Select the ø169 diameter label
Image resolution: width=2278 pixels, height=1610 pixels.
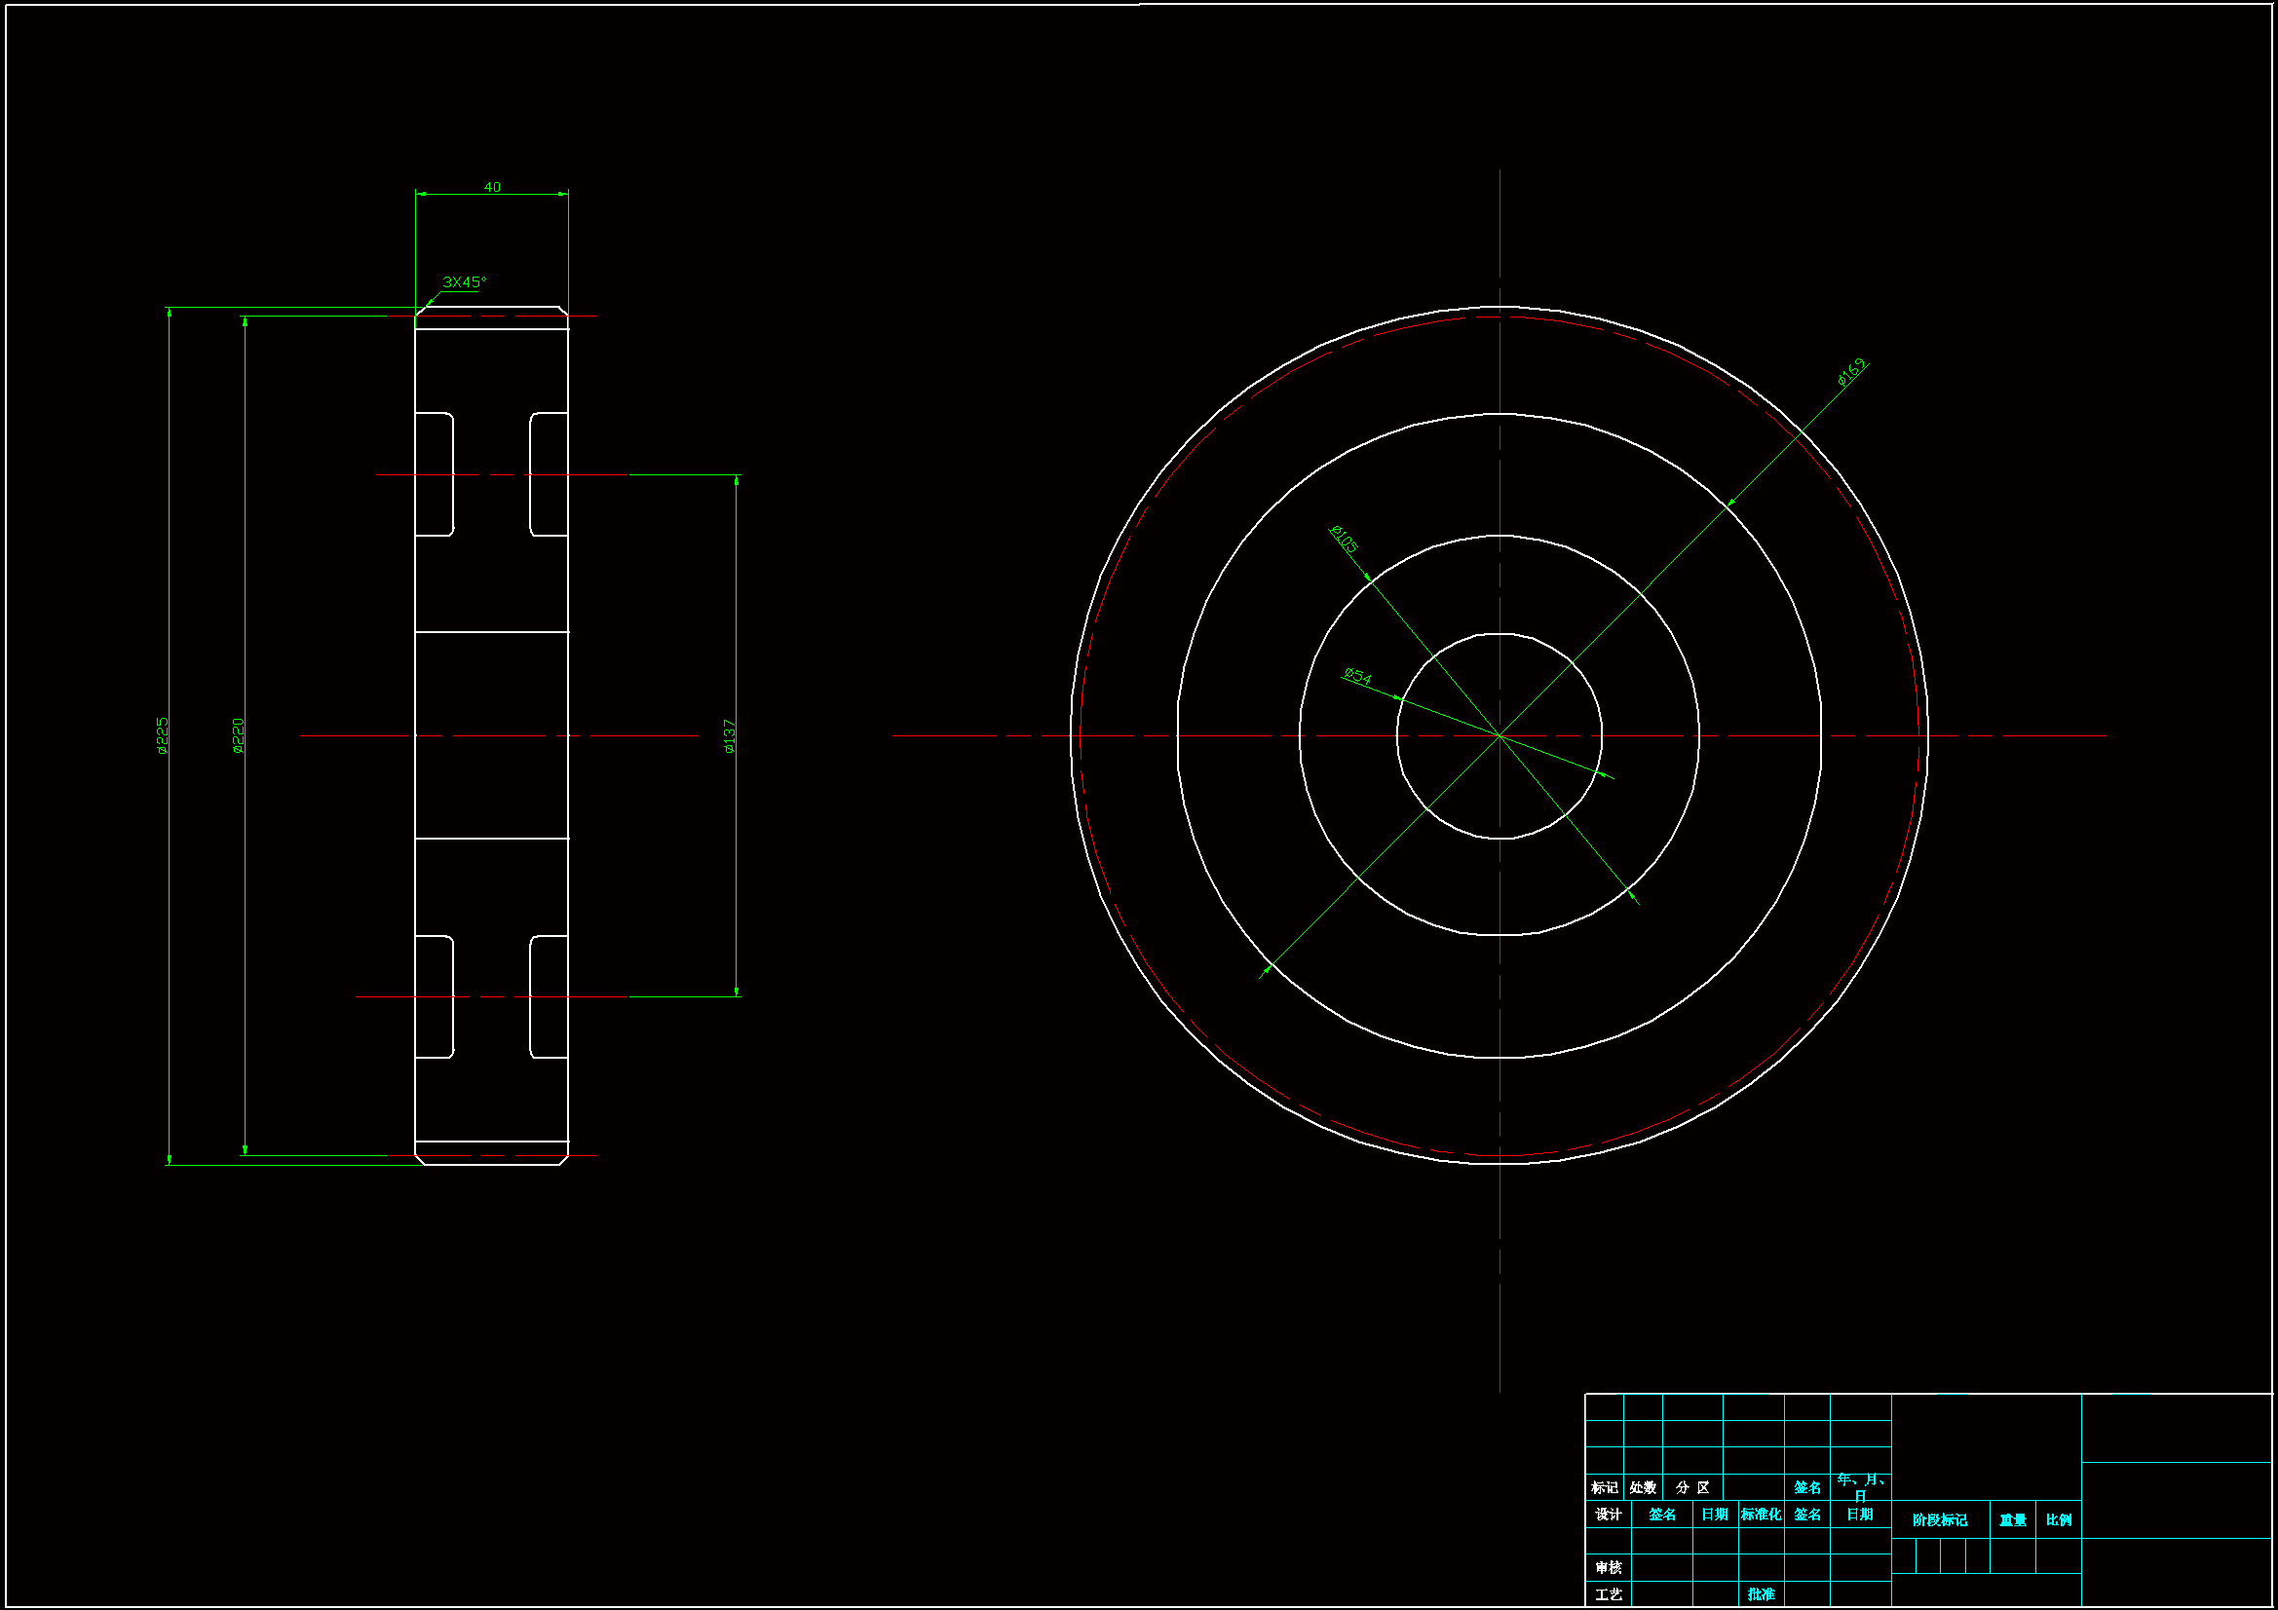[1851, 371]
